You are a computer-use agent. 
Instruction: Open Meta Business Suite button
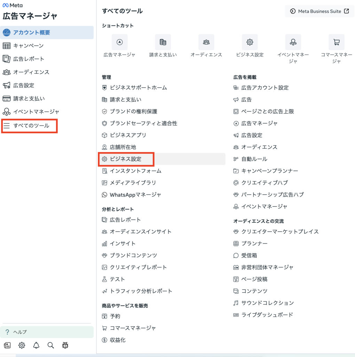coord(320,11)
